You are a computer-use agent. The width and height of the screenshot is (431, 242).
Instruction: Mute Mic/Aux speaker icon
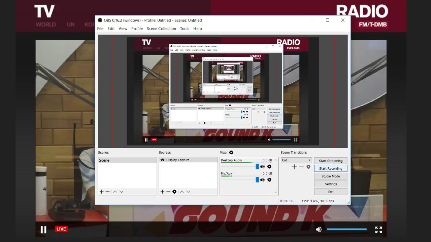click(262, 180)
